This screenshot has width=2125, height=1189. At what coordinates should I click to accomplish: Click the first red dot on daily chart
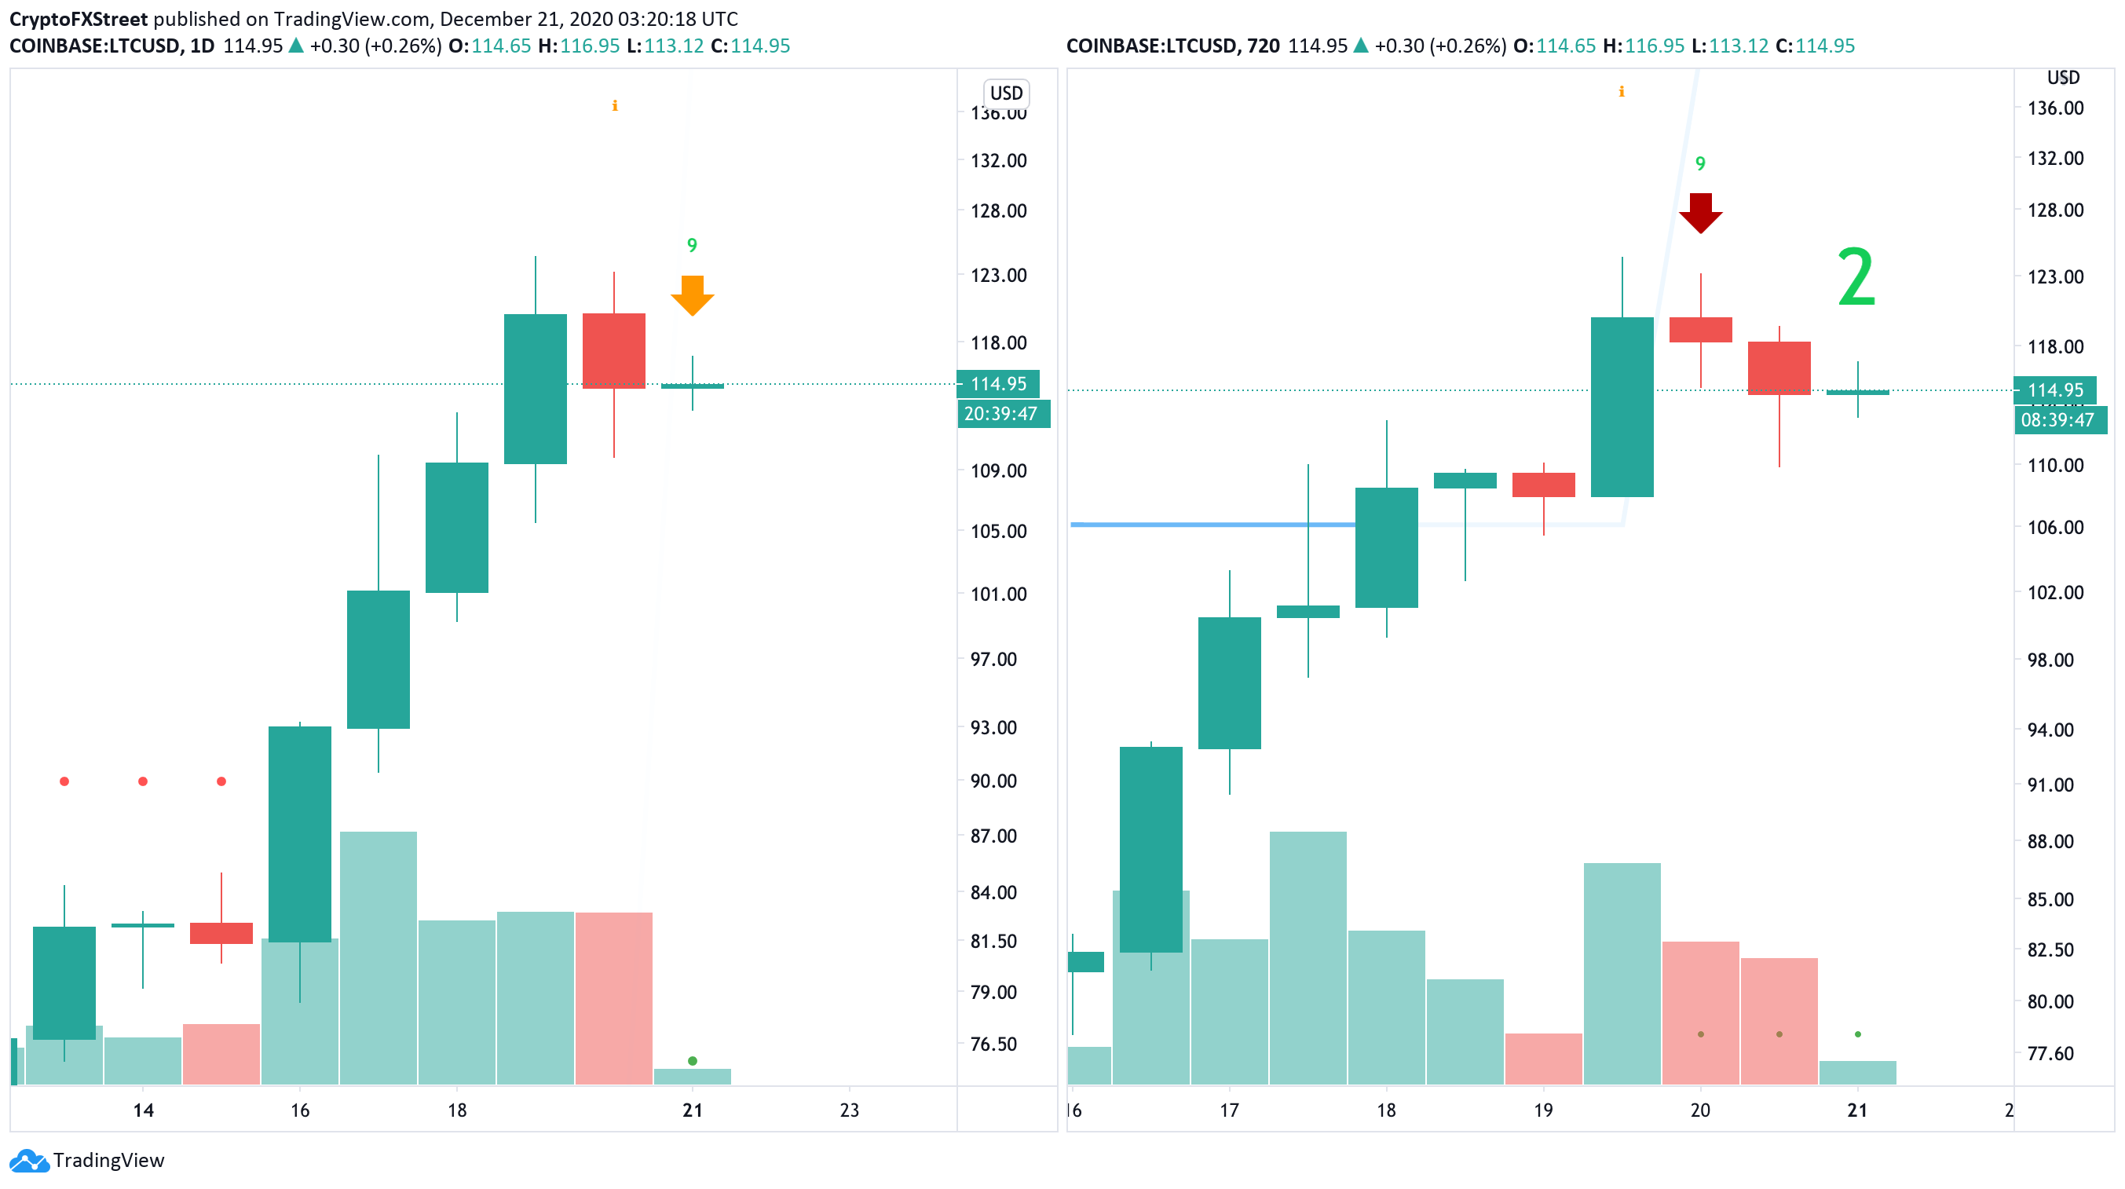[x=64, y=781]
